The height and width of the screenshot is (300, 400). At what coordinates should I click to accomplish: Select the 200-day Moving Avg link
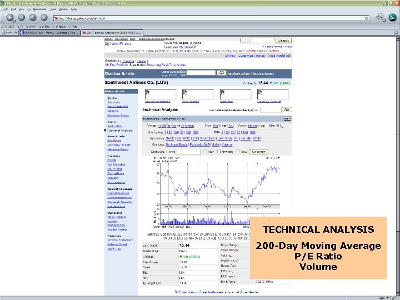[196, 132]
